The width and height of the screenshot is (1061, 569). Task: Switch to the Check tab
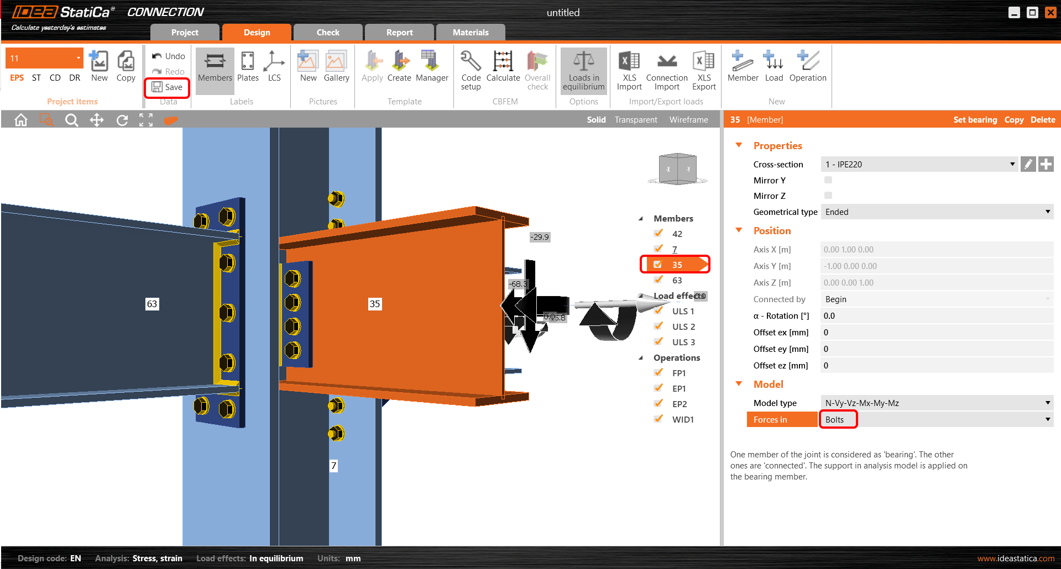point(327,32)
